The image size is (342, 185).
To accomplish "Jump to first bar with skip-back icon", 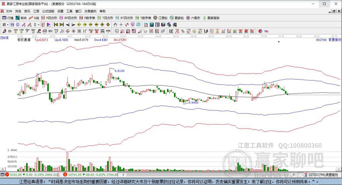I will click(56, 25).
